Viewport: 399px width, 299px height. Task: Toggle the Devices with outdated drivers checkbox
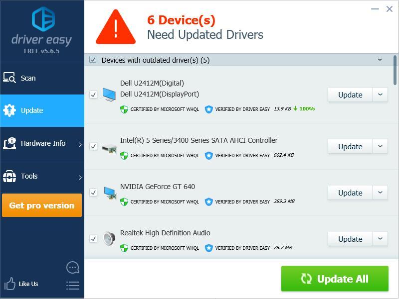pyautogui.click(x=93, y=60)
